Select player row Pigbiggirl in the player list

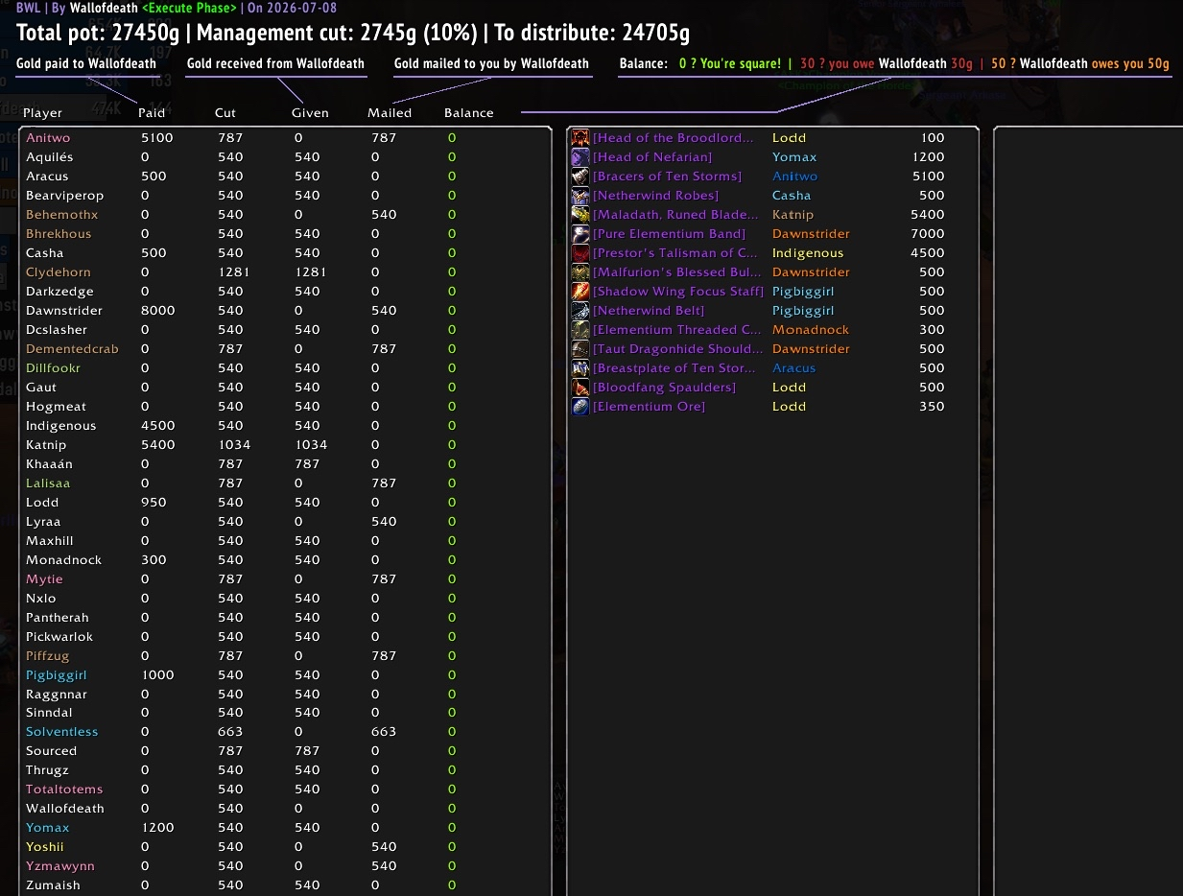point(285,675)
